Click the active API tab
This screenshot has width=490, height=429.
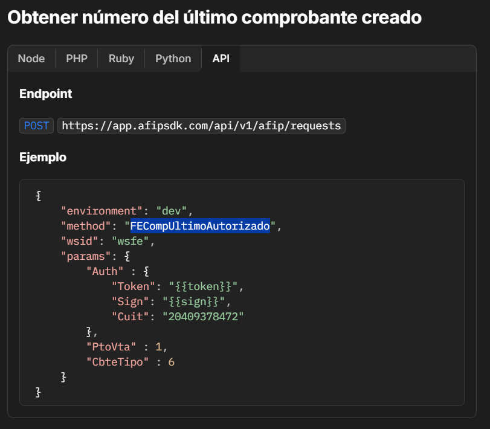pos(221,59)
